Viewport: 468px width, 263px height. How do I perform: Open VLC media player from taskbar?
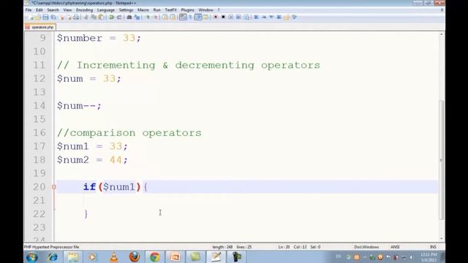(114, 257)
